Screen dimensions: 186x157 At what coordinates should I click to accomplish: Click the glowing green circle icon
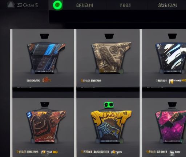click(x=58, y=5)
